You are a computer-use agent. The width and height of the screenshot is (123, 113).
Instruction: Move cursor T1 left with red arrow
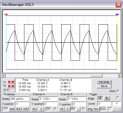pos(9,82)
